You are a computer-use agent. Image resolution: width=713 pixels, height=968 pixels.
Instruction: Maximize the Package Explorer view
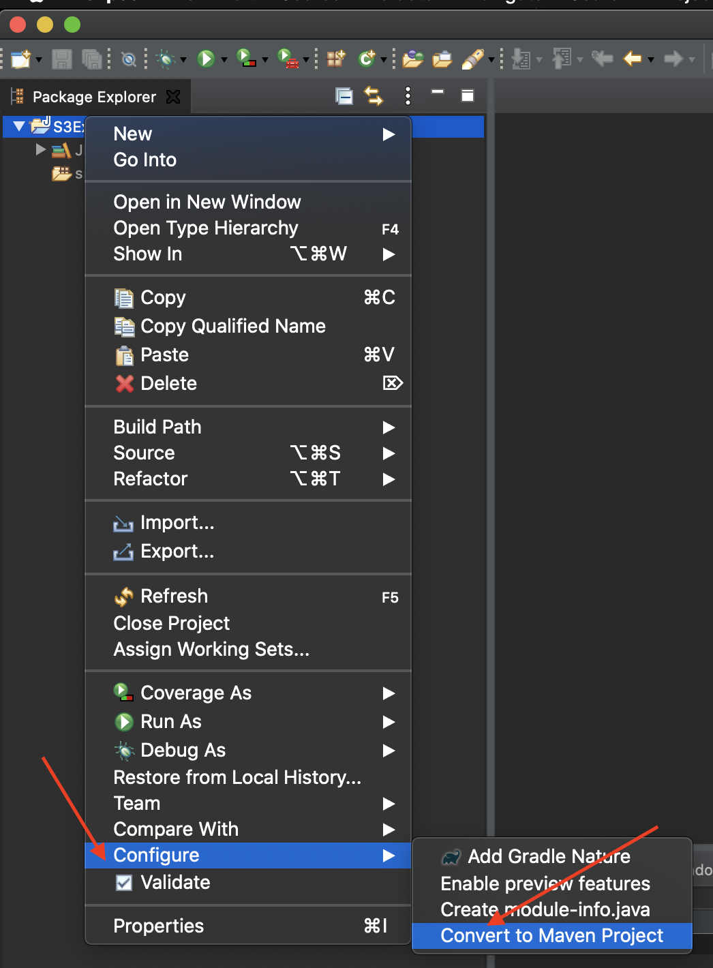click(x=468, y=96)
